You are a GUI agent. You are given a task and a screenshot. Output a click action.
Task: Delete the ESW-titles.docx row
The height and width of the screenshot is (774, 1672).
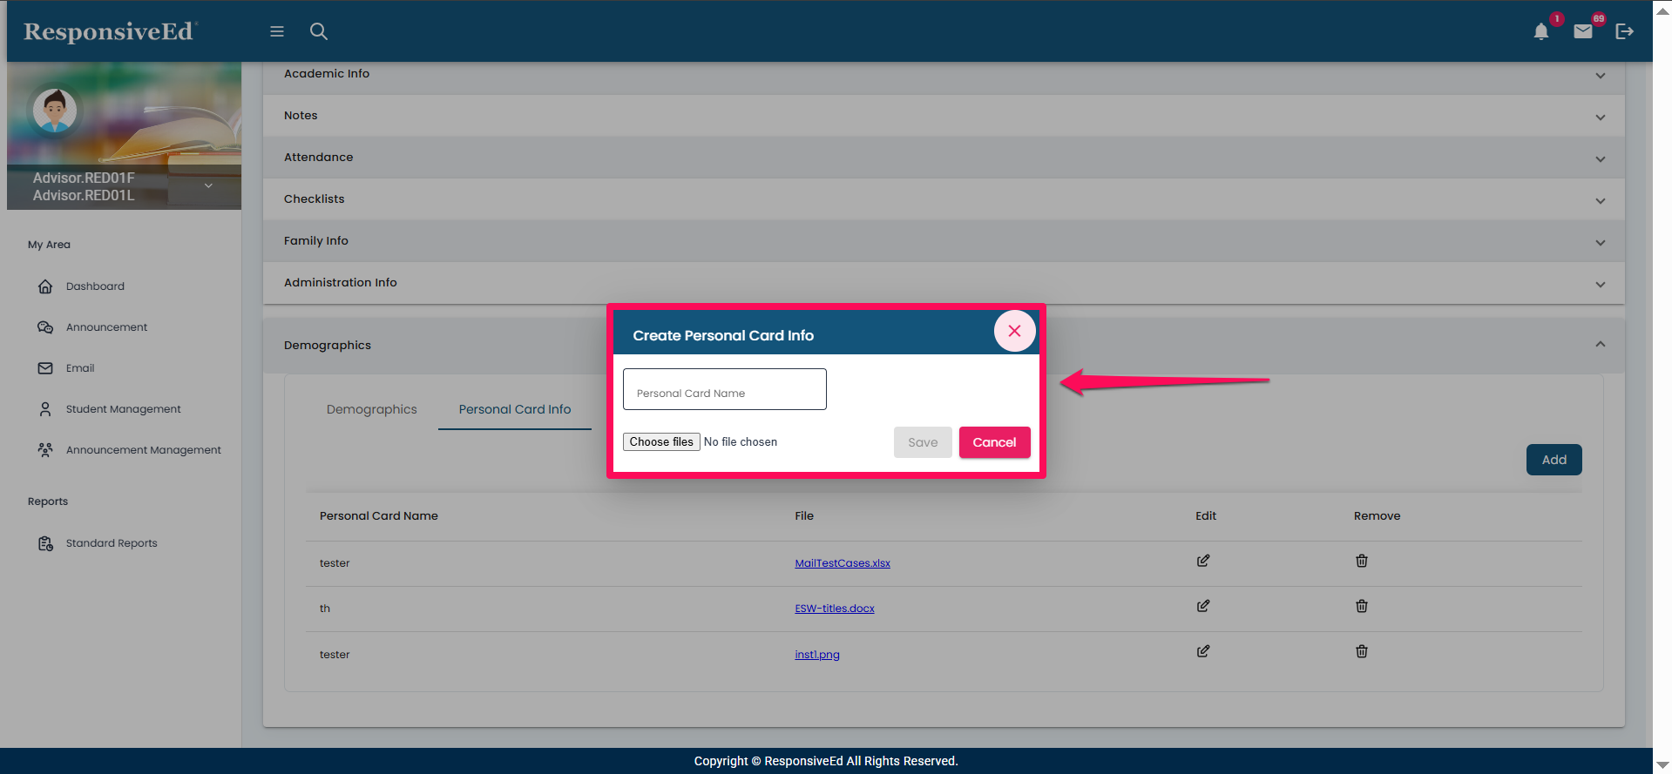tap(1361, 607)
